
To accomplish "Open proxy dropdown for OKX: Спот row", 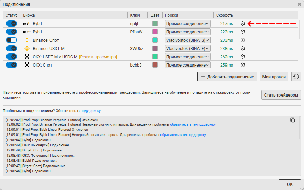I will pyautogui.click(x=187, y=65).
